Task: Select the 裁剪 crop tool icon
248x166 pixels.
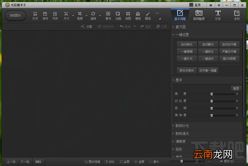Action: pos(80,16)
